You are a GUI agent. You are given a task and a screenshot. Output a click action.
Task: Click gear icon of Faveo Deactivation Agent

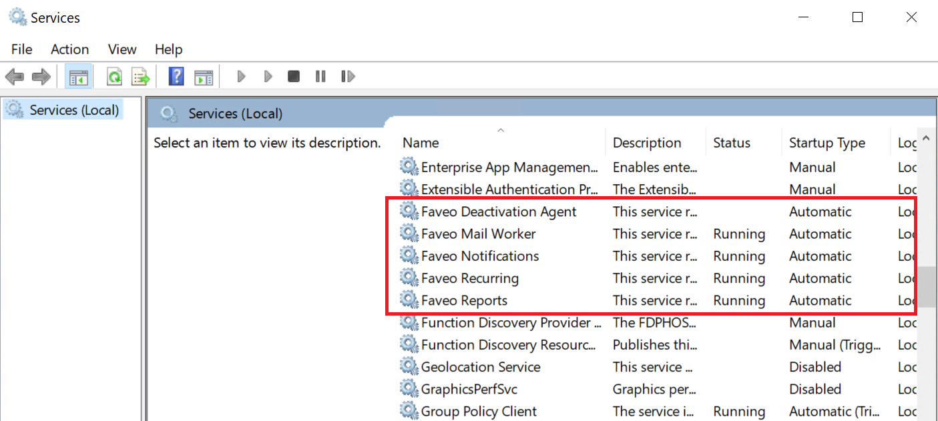409,212
